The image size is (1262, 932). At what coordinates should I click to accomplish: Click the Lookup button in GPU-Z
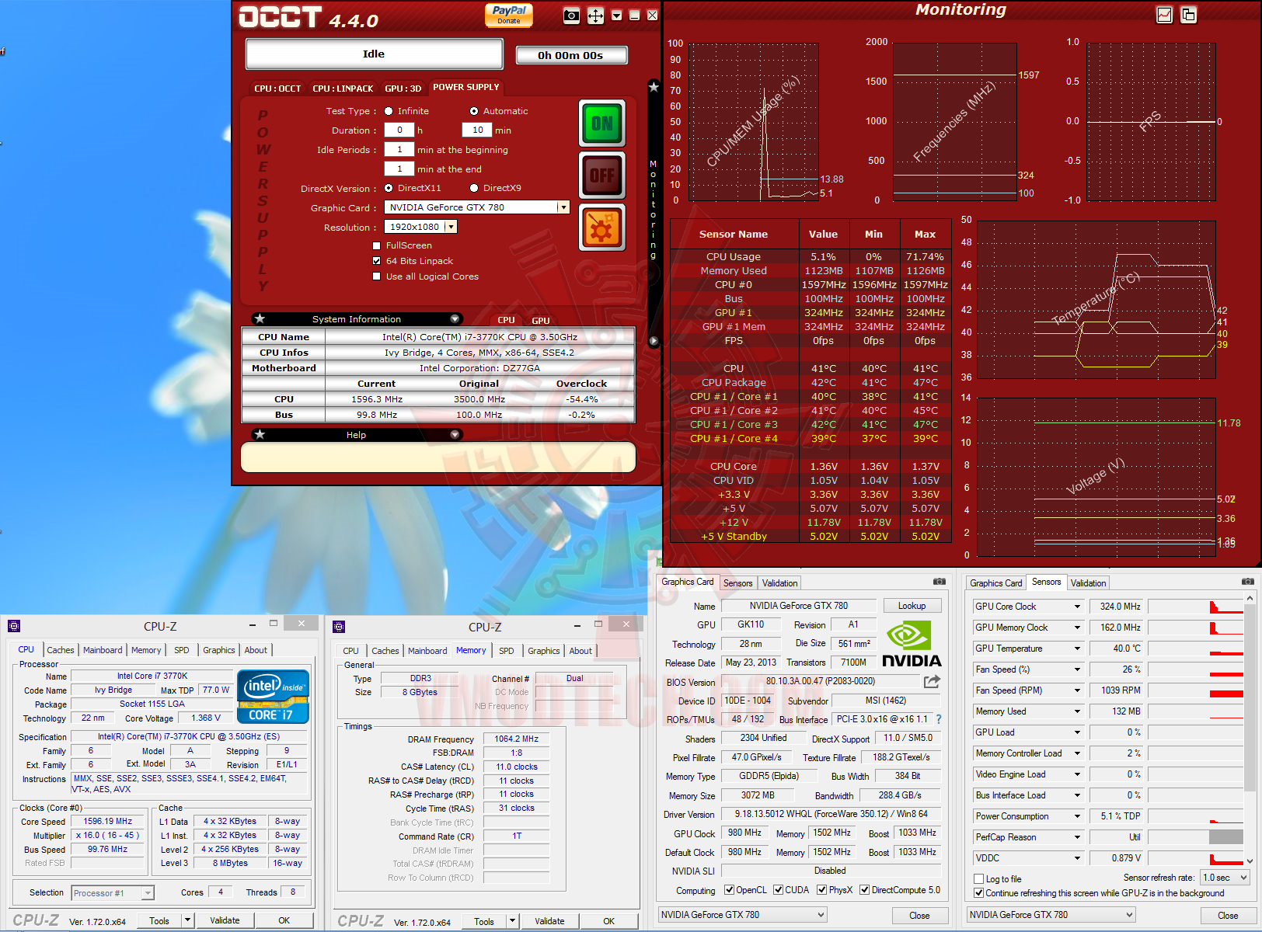tap(912, 606)
